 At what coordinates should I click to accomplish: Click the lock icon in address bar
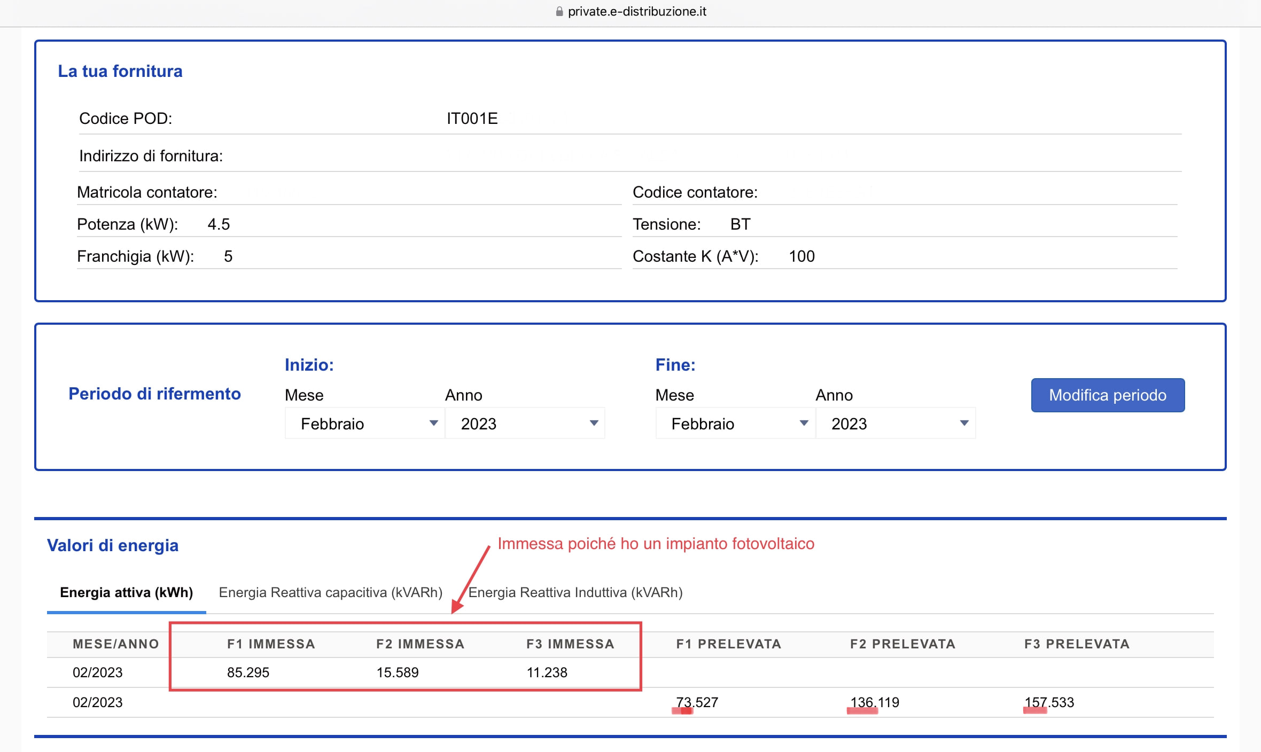(x=559, y=12)
